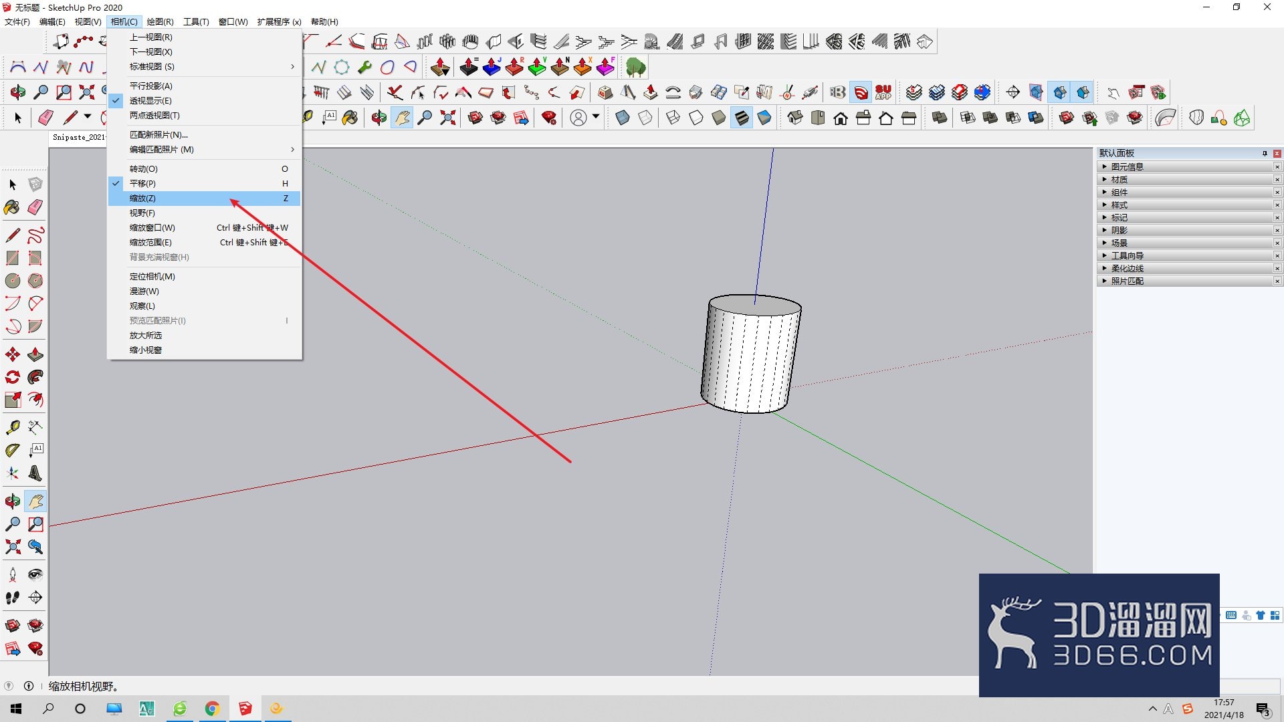Activate the 3D Text tool

[35, 473]
